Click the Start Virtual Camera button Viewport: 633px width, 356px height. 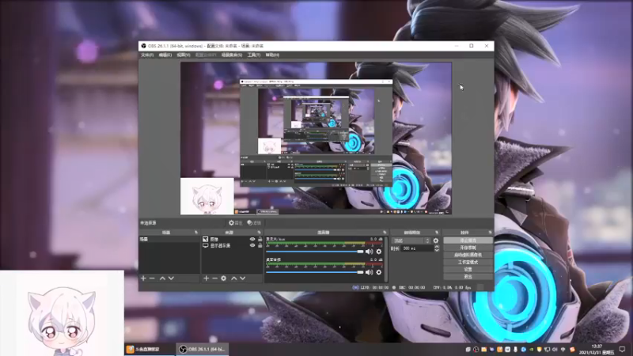[468, 255]
